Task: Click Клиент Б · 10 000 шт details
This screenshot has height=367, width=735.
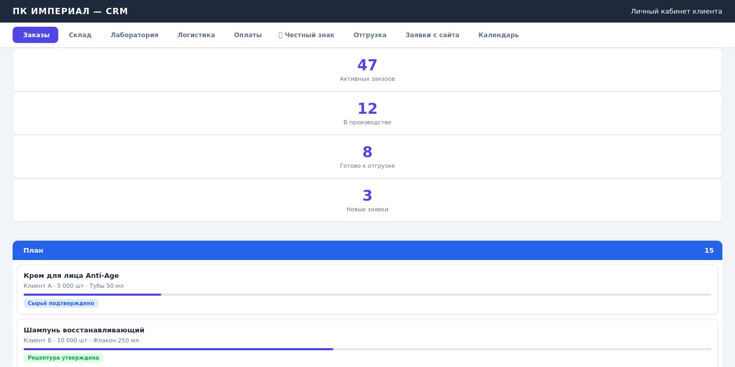Action: (x=81, y=340)
